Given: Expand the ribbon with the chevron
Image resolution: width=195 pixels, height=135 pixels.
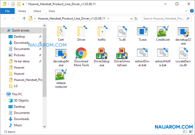Looking at the screenshot, I should pyautogui.click(x=186, y=11).
